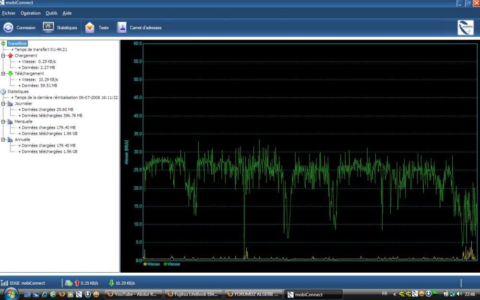
Task: Click the Windows Start orb
Action: [x=11, y=294]
